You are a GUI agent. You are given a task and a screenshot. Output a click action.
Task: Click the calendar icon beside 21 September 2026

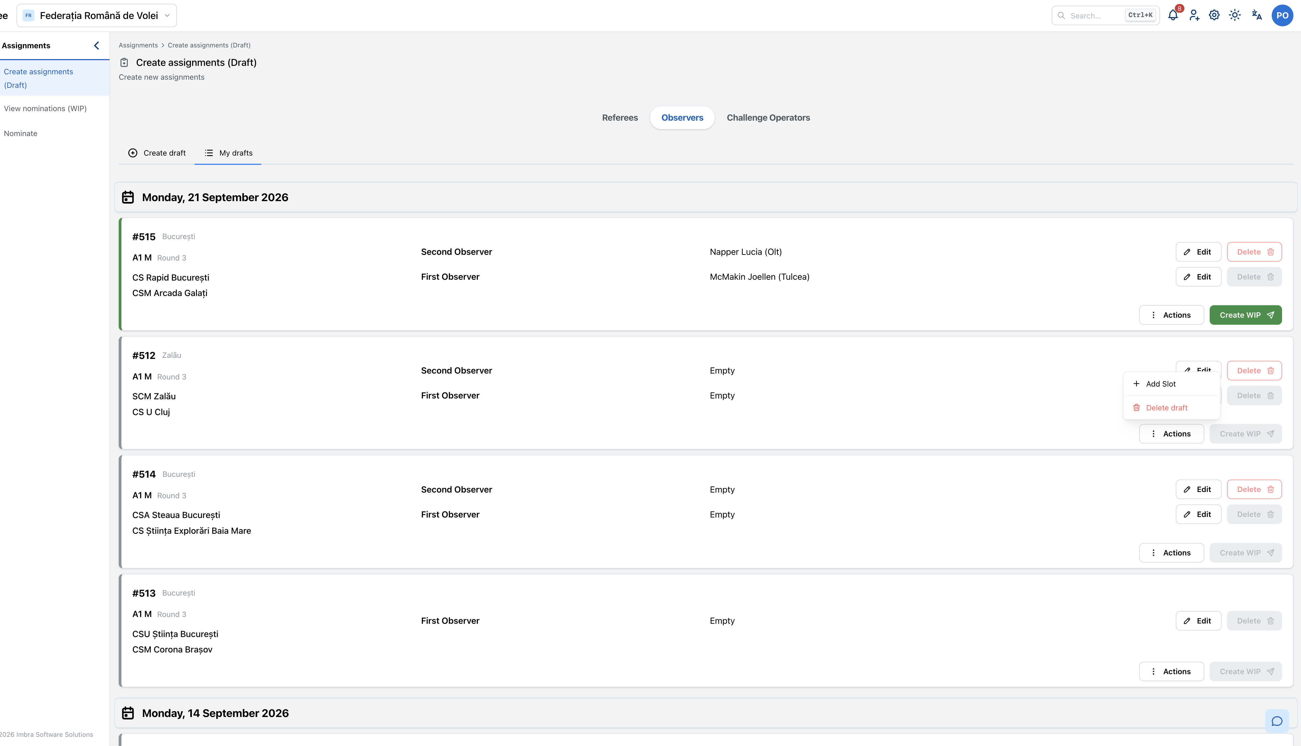pyautogui.click(x=128, y=197)
